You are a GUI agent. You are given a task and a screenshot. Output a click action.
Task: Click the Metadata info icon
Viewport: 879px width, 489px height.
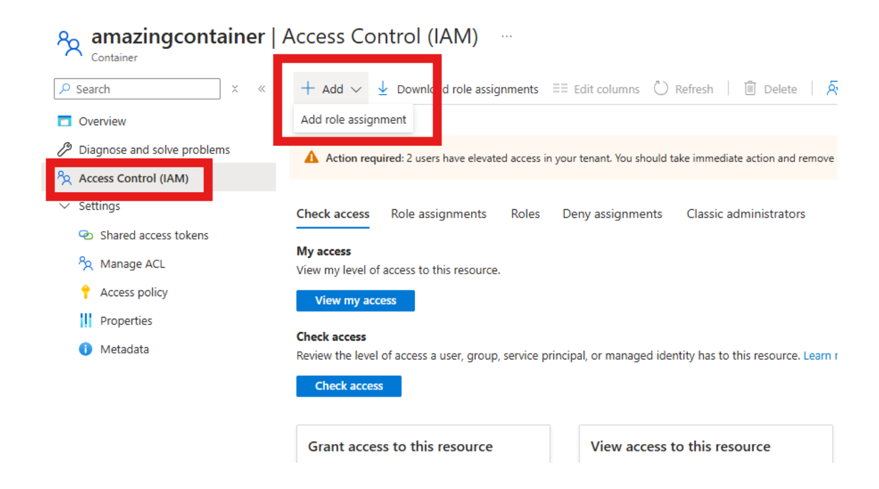coord(85,349)
